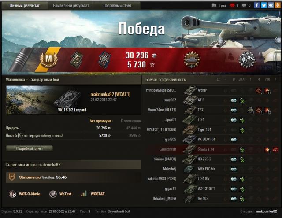
Task: Open player makcumka82 [WCAT1] profile name
Action: click(x=110, y=94)
